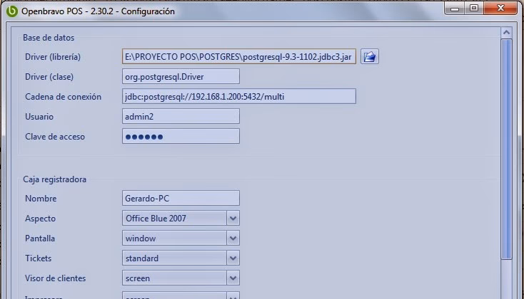Open the Aspecto dropdown showing Office Blue 2007
524x299 pixels.
pos(181,218)
